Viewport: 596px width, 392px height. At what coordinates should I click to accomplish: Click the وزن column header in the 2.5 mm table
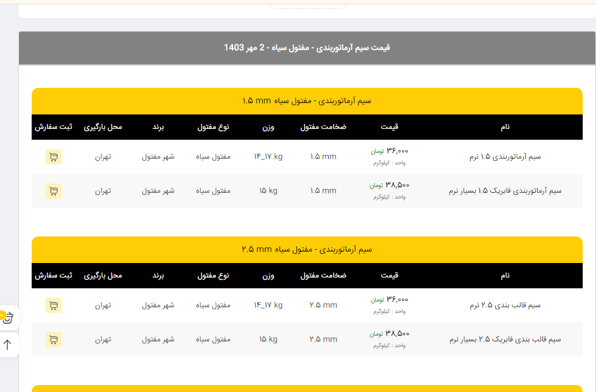coord(268,276)
